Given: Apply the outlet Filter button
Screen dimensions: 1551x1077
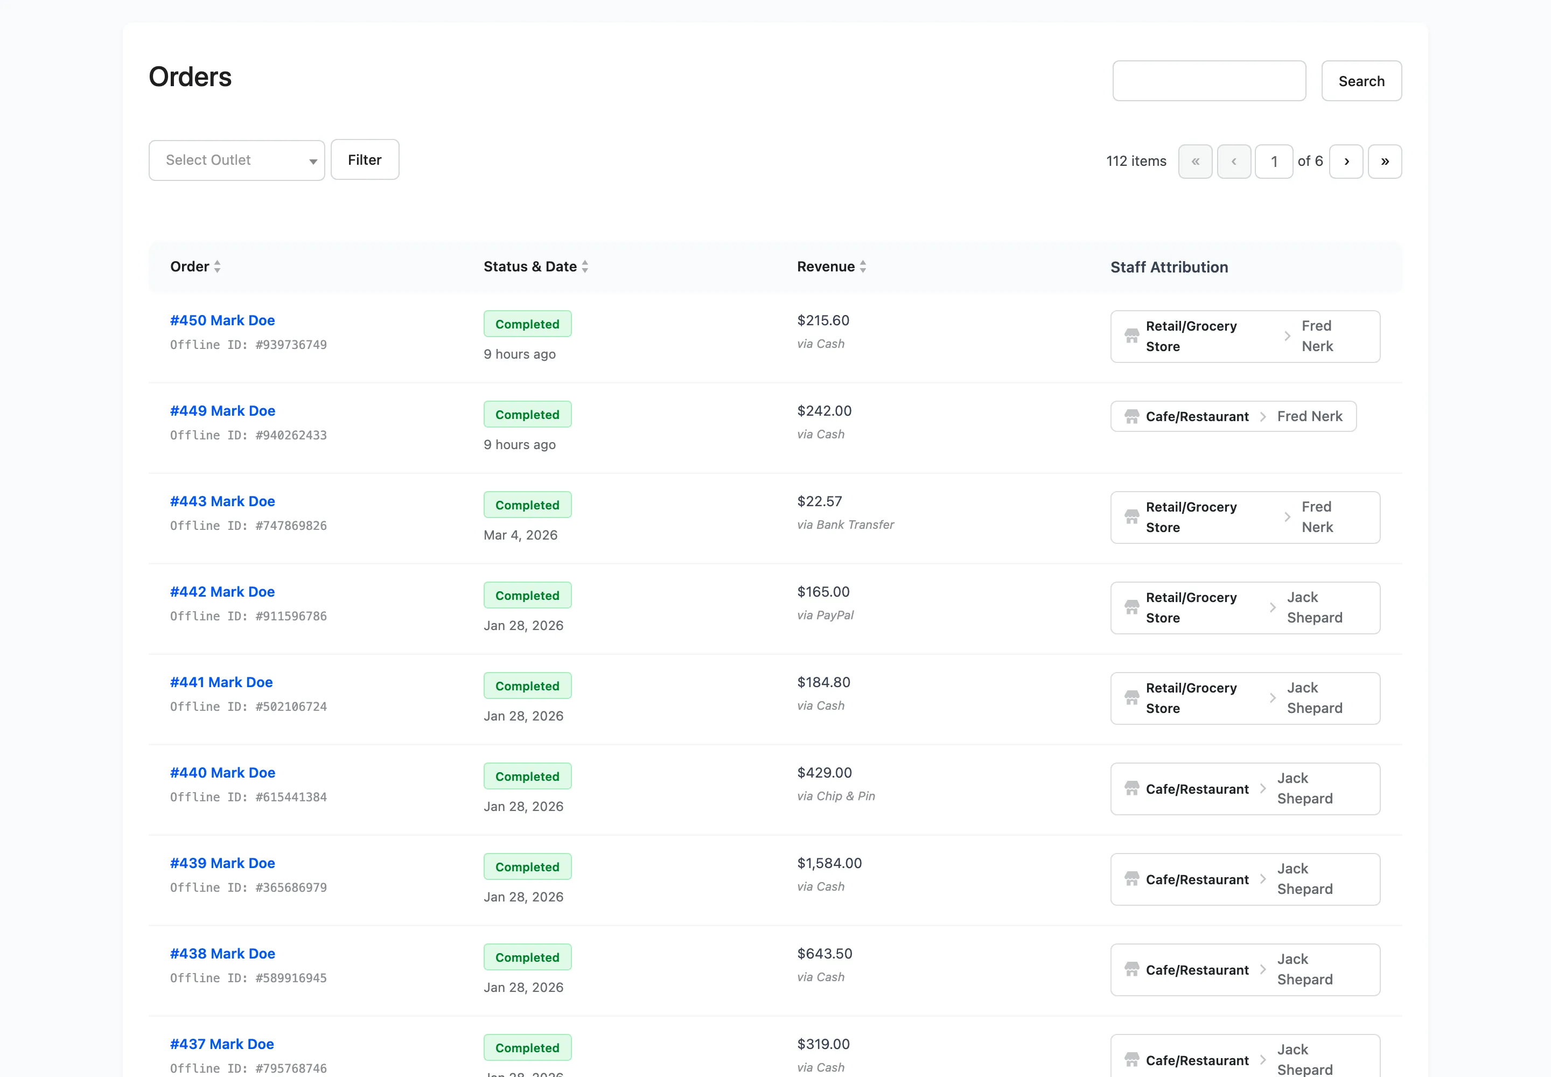Looking at the screenshot, I should tap(365, 160).
